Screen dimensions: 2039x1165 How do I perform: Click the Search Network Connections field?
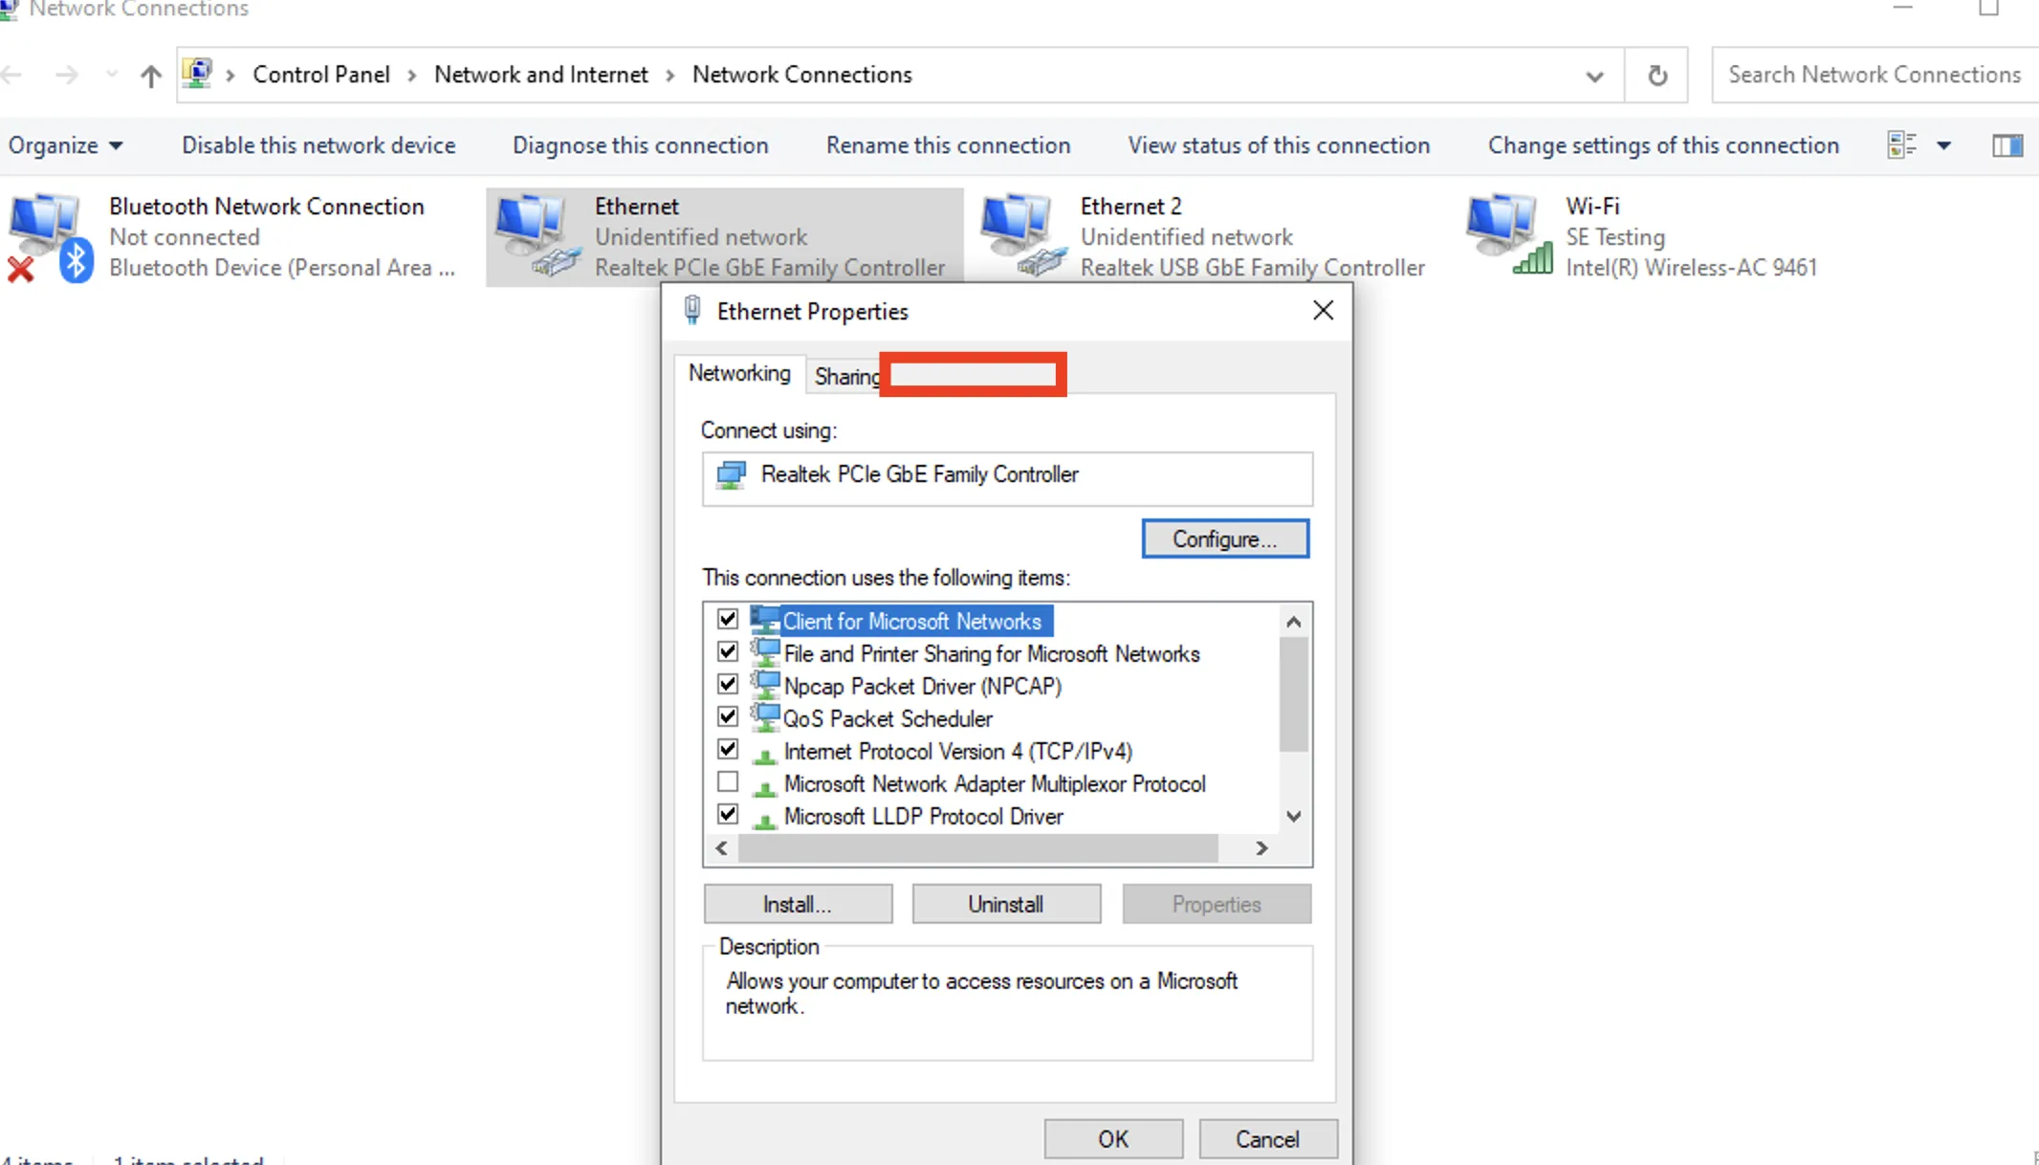point(1875,75)
